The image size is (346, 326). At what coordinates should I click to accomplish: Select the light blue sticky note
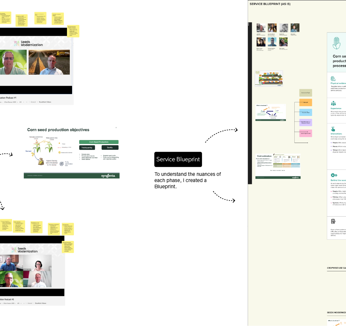(x=305, y=112)
